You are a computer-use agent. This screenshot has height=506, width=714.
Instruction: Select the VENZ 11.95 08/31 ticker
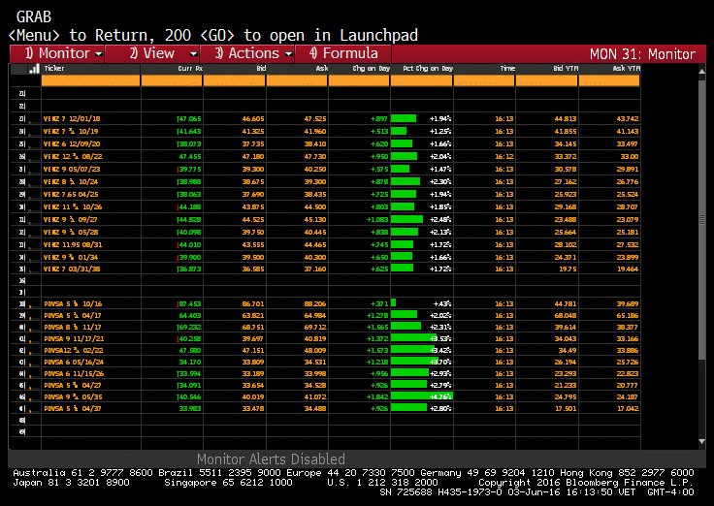click(73, 245)
